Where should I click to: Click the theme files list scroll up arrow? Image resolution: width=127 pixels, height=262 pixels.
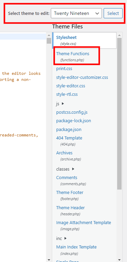click(x=119, y=35)
